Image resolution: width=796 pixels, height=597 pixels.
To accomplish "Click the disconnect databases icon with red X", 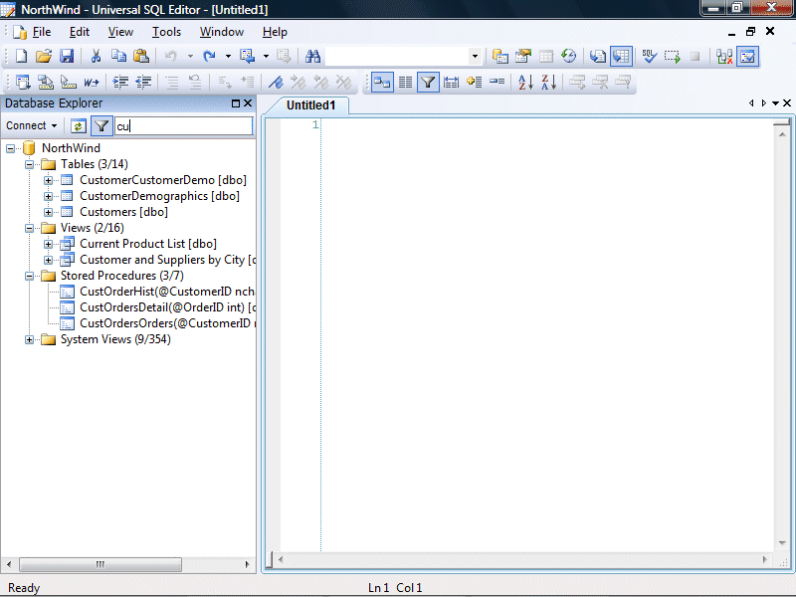I will point(724,57).
